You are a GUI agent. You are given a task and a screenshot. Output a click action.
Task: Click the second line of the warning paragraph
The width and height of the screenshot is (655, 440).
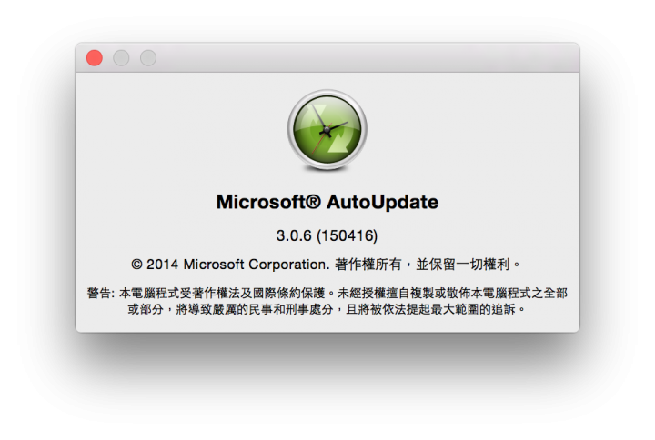(x=327, y=309)
